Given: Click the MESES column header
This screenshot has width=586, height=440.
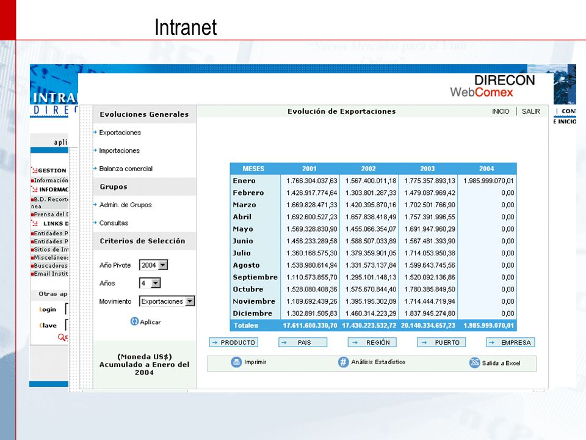Looking at the screenshot, I should click(253, 169).
